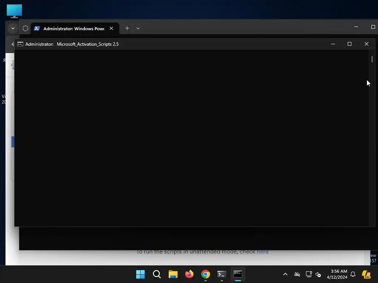Viewport: 378px width, 283px height.
Task: Minimize the Windows Terminal window
Action: [356, 27]
